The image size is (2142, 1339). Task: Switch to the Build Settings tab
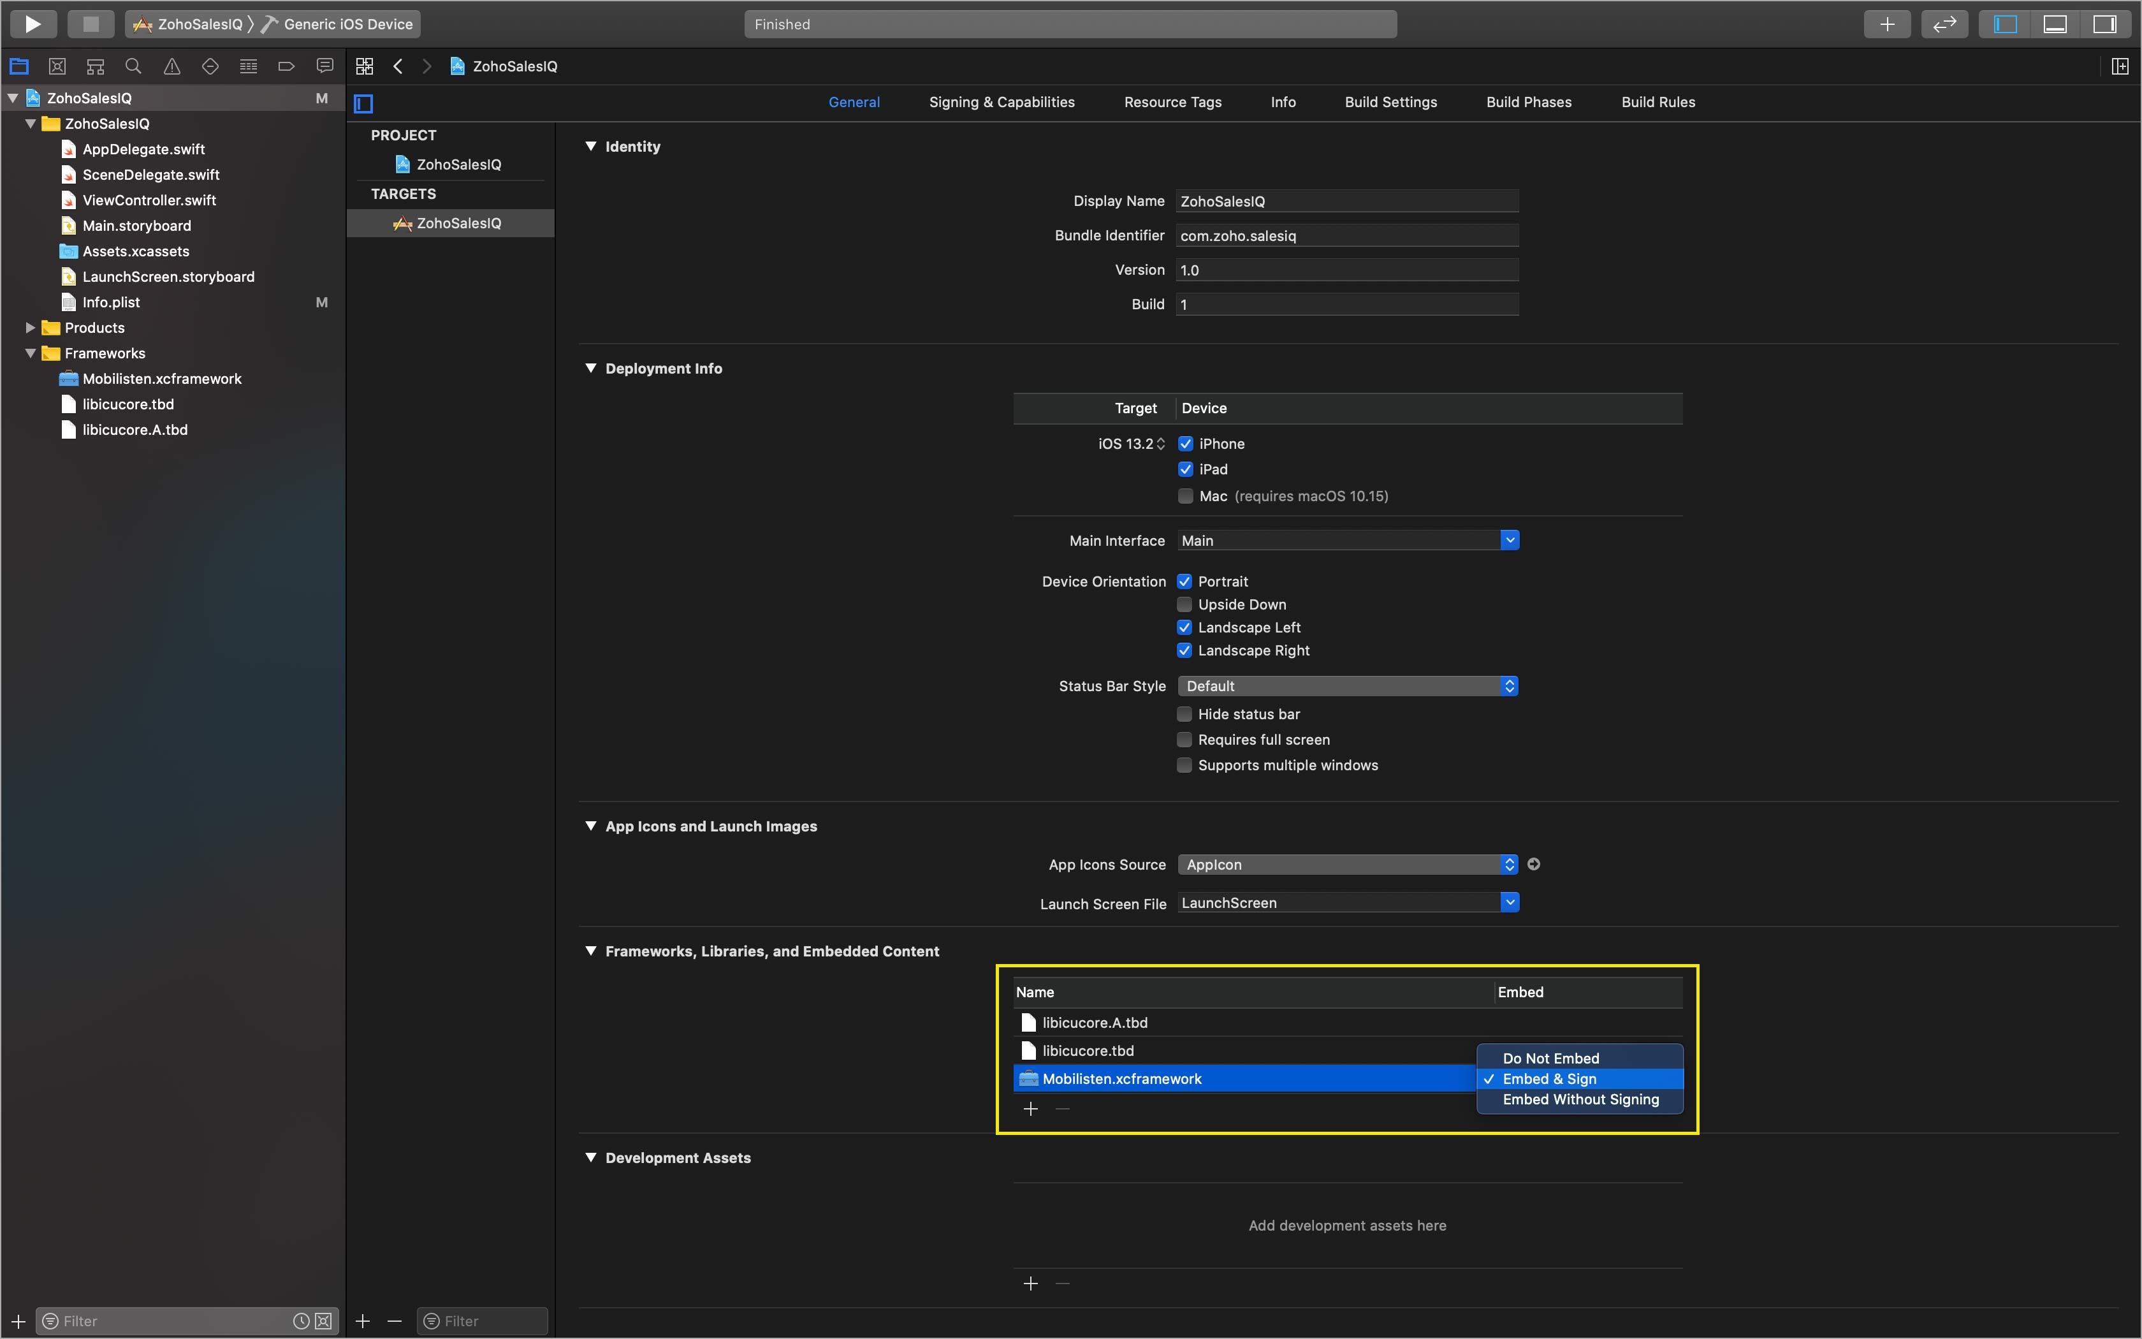(1390, 102)
